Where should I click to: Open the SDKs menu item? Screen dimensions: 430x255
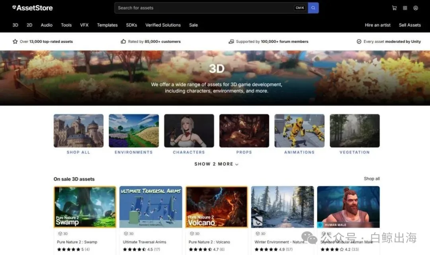131,25
